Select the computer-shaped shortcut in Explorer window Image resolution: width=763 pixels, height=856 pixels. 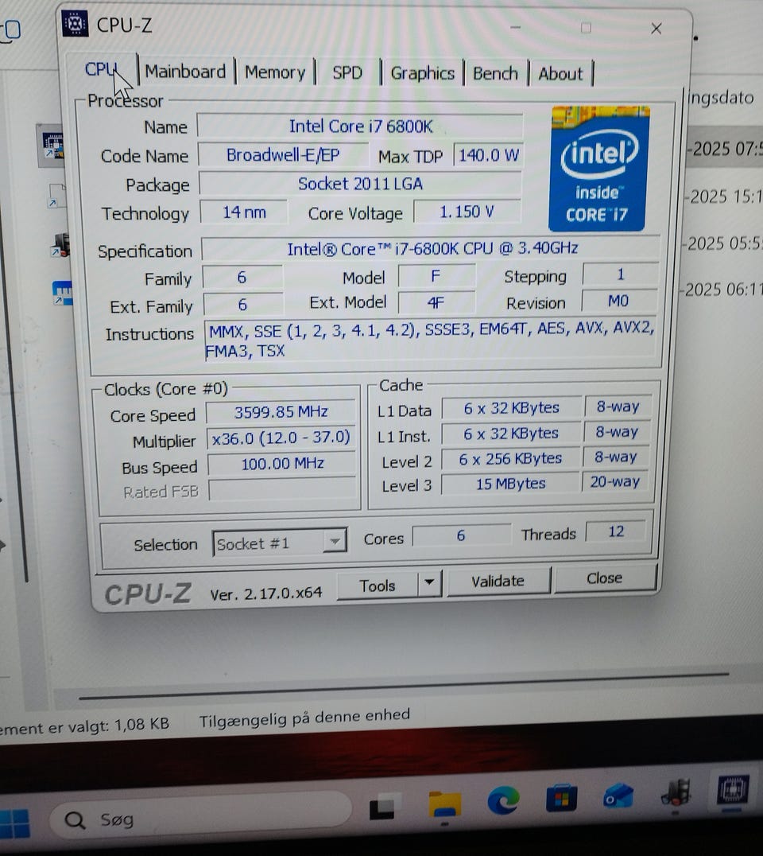[60, 244]
